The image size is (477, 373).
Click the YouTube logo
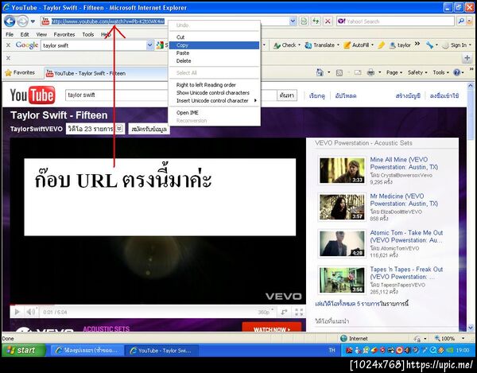[x=33, y=95]
